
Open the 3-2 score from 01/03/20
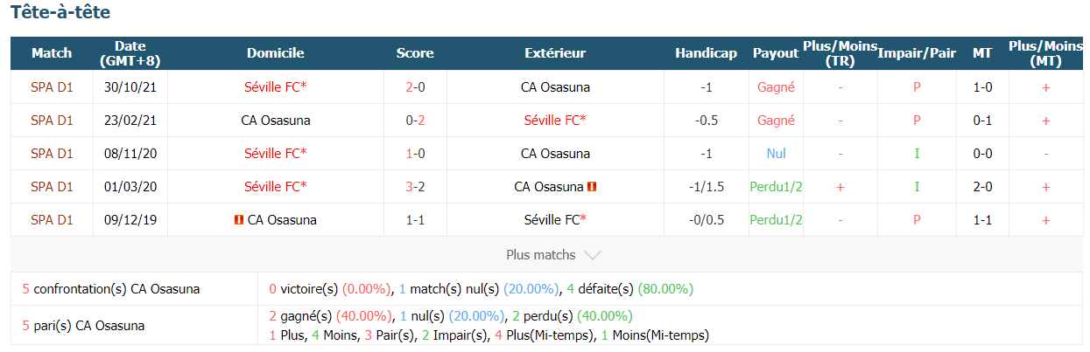[x=415, y=186]
